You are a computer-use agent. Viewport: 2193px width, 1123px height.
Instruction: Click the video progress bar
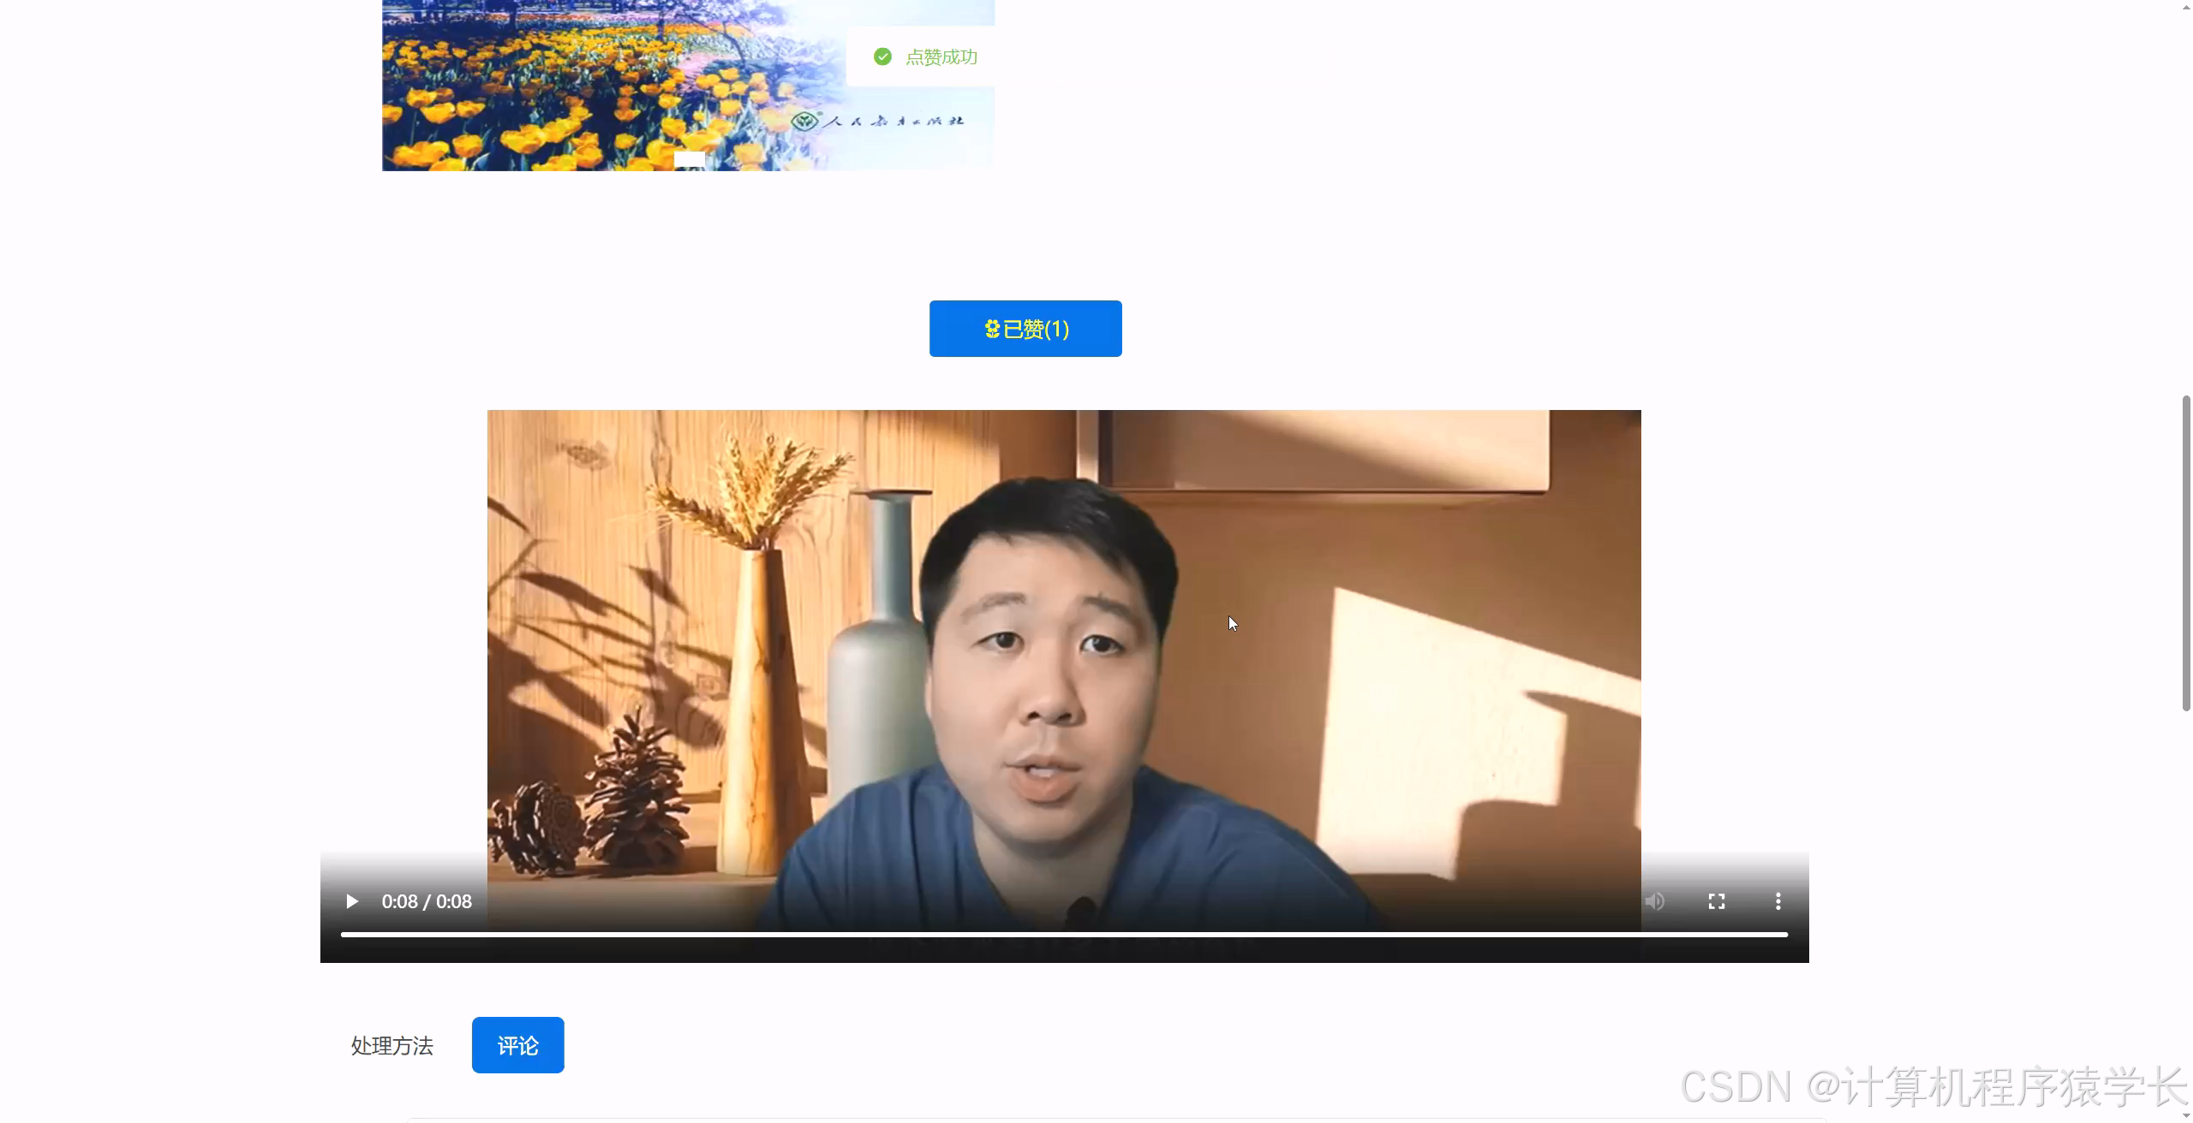click(1064, 934)
